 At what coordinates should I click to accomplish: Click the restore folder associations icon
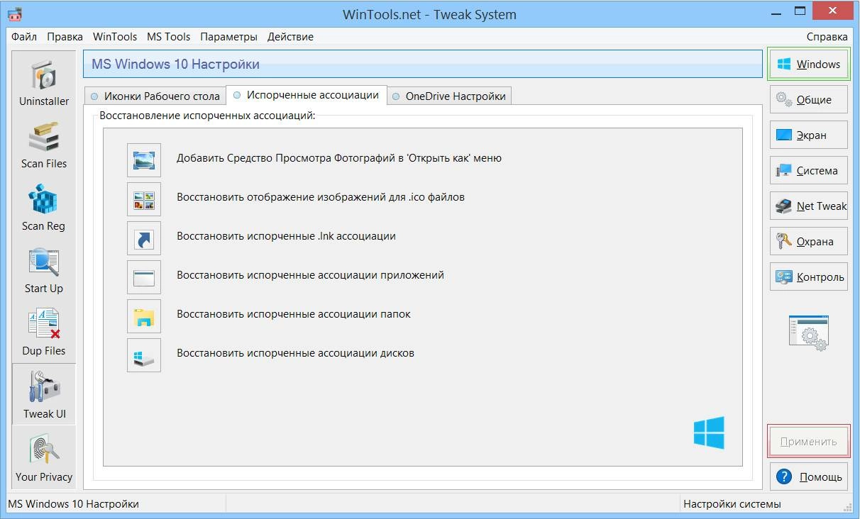coord(144,316)
